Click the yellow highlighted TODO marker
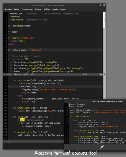 22,120
